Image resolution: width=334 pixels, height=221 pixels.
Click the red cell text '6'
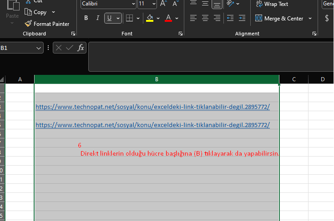click(x=80, y=145)
